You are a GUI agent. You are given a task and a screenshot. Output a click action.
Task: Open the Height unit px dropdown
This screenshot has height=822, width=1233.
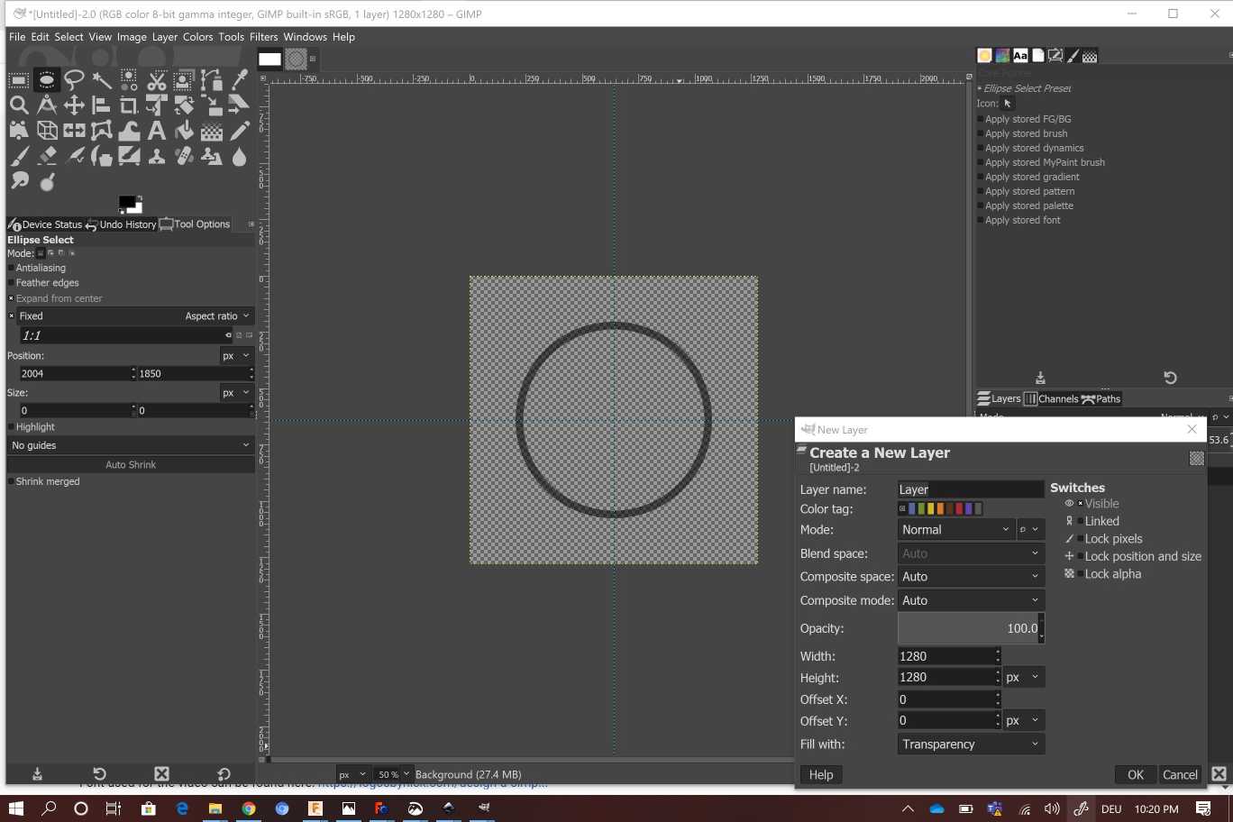[1024, 677]
